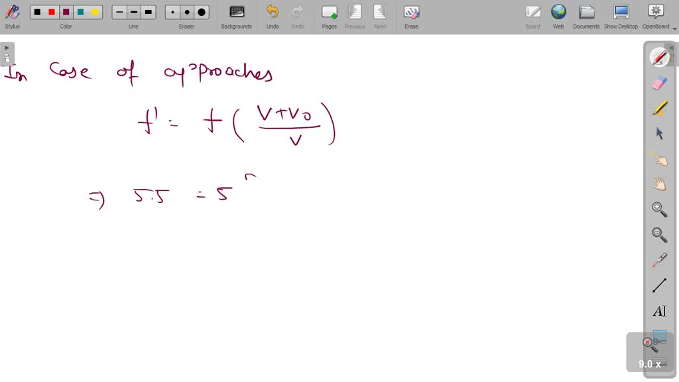The width and height of the screenshot is (679, 382).
Task: Undo the last stroke
Action: click(271, 12)
